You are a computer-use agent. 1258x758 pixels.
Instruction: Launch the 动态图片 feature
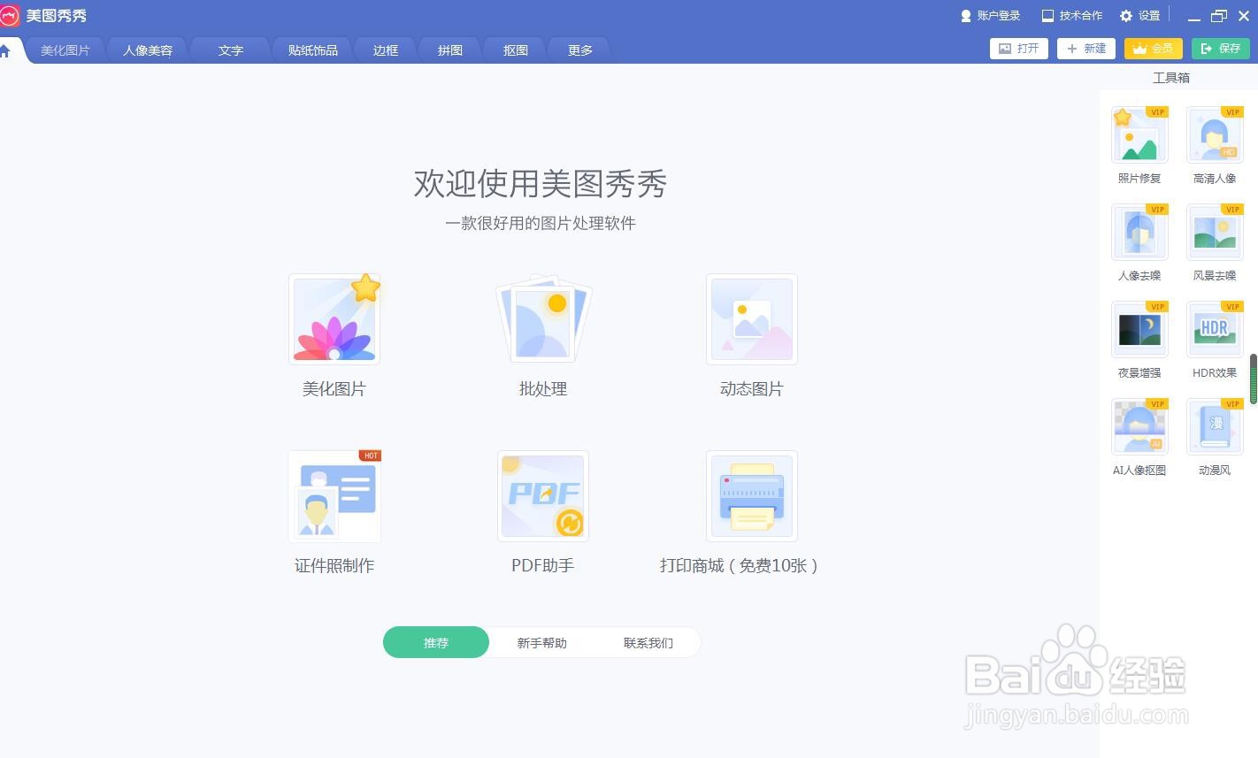[751, 336]
